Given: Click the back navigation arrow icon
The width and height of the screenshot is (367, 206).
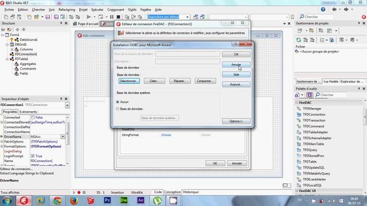Looking at the screenshot, I should (334, 9).
